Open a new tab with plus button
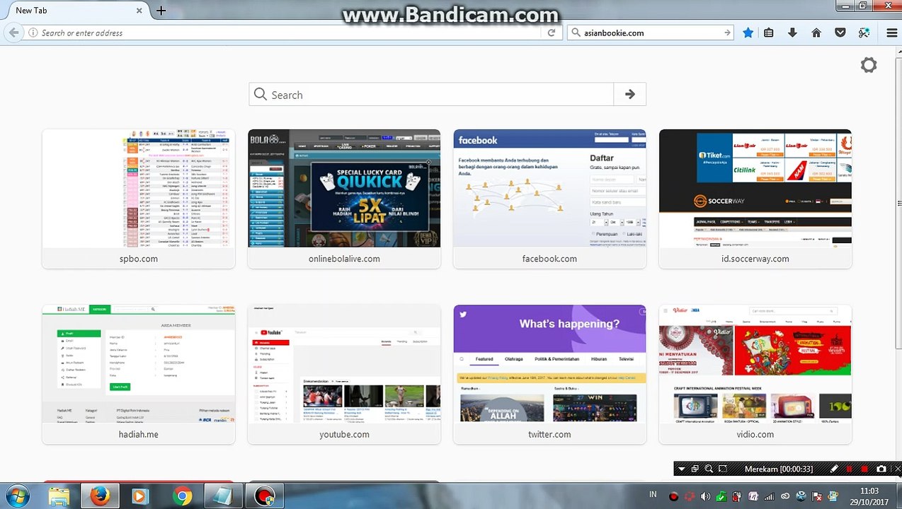This screenshot has height=509, width=902. 161,11
